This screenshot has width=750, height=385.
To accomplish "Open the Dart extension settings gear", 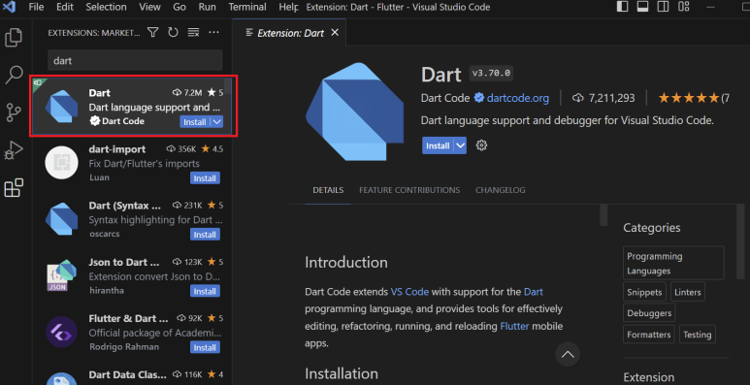I will pos(481,145).
